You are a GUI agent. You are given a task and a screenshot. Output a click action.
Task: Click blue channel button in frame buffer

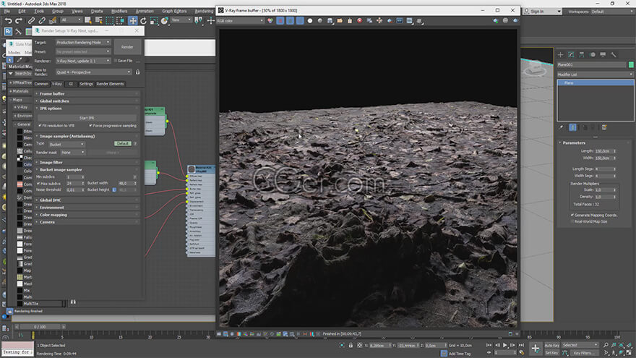(300, 20)
